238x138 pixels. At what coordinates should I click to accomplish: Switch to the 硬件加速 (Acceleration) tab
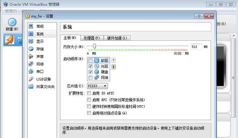tap(117, 38)
